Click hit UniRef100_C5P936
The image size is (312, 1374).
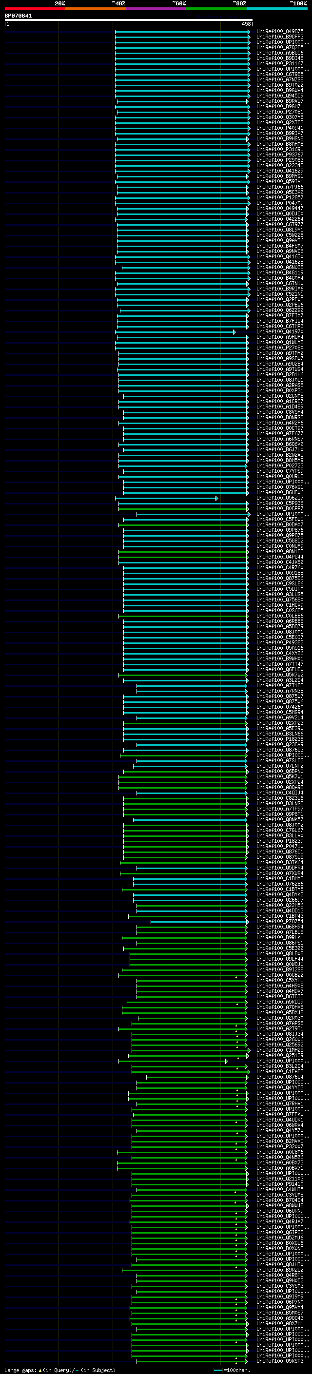(x=280, y=503)
